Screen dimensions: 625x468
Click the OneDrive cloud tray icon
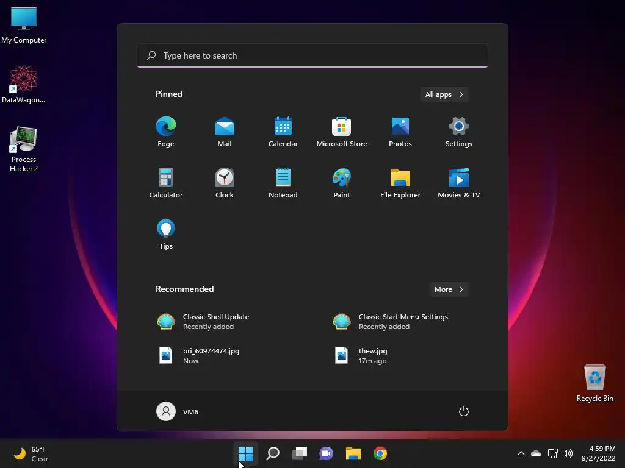[536, 453]
